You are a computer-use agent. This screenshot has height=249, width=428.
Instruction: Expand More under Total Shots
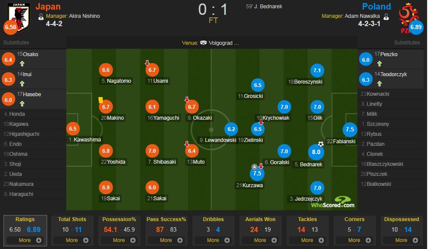tap(72, 240)
